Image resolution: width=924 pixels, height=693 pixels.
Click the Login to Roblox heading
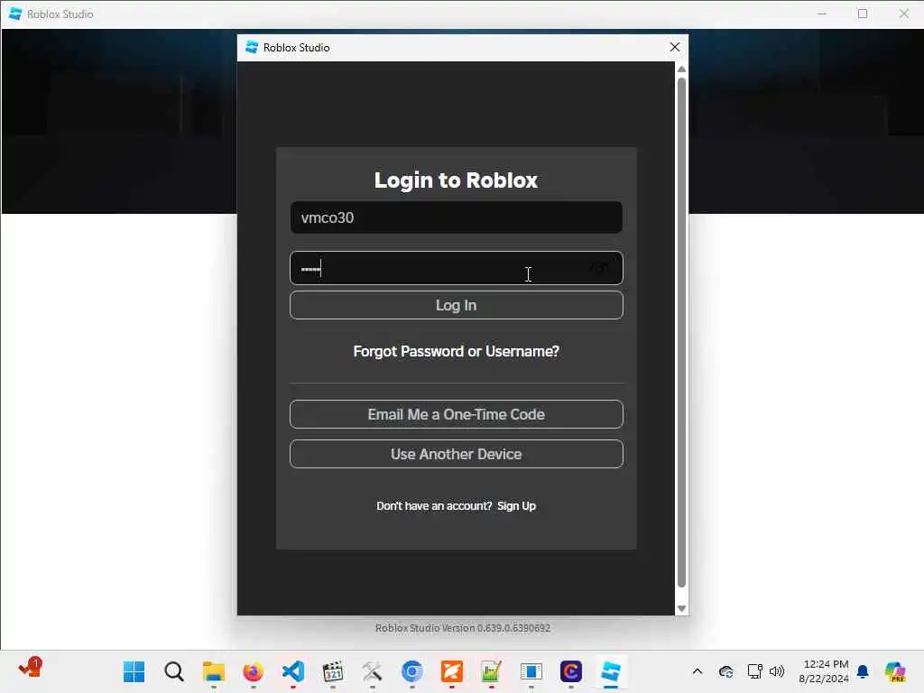coord(456,180)
